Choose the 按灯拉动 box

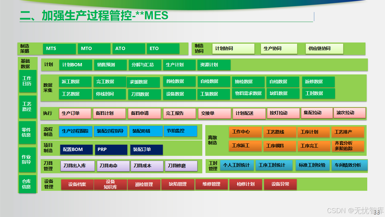point(283,113)
